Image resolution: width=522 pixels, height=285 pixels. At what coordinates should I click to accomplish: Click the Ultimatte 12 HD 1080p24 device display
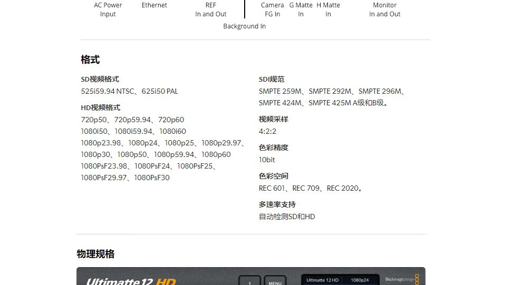pos(340,280)
